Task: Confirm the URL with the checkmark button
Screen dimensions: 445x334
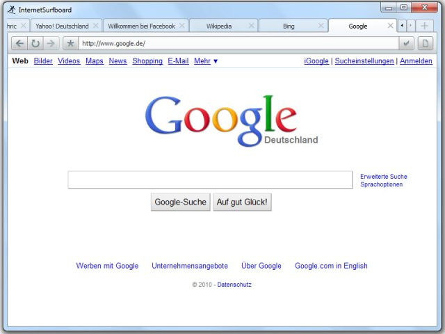Action: [x=406, y=43]
